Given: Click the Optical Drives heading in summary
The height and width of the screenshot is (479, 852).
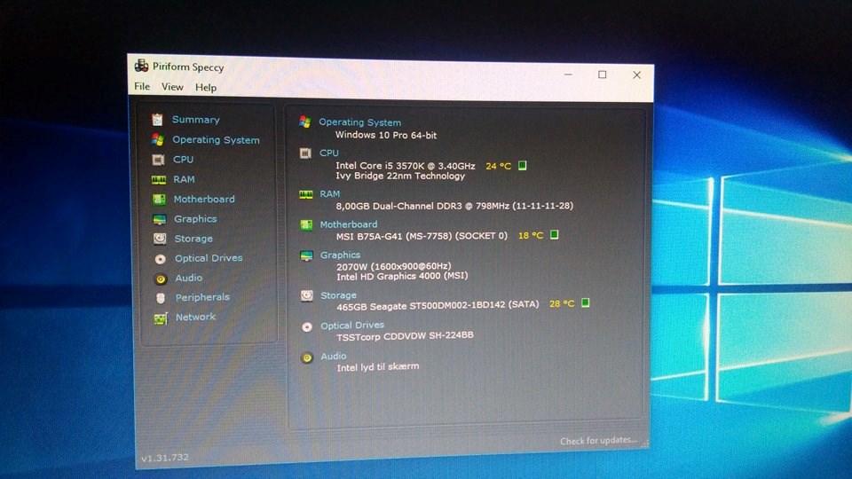Looking at the screenshot, I should (x=352, y=326).
